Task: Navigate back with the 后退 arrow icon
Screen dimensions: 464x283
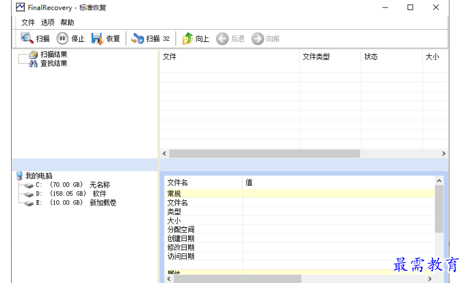Action: [x=222, y=39]
